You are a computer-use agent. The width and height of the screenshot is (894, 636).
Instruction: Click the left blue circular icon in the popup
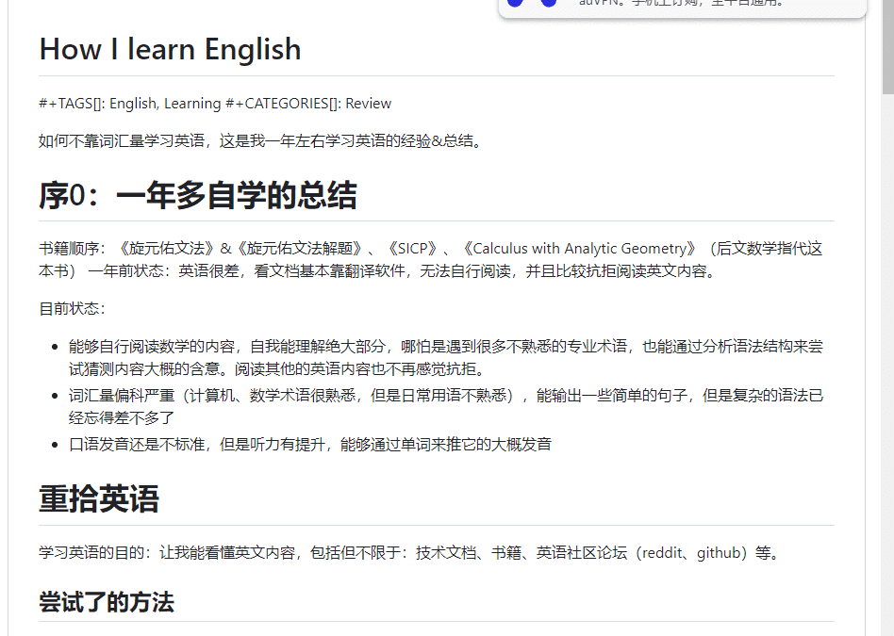click(515, 4)
